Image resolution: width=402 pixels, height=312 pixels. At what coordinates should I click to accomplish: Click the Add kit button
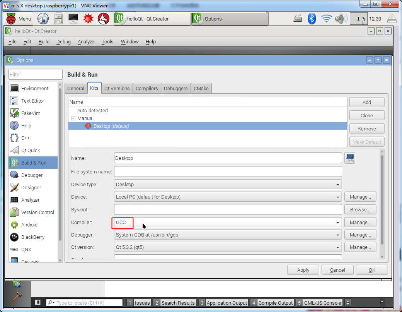click(x=366, y=102)
